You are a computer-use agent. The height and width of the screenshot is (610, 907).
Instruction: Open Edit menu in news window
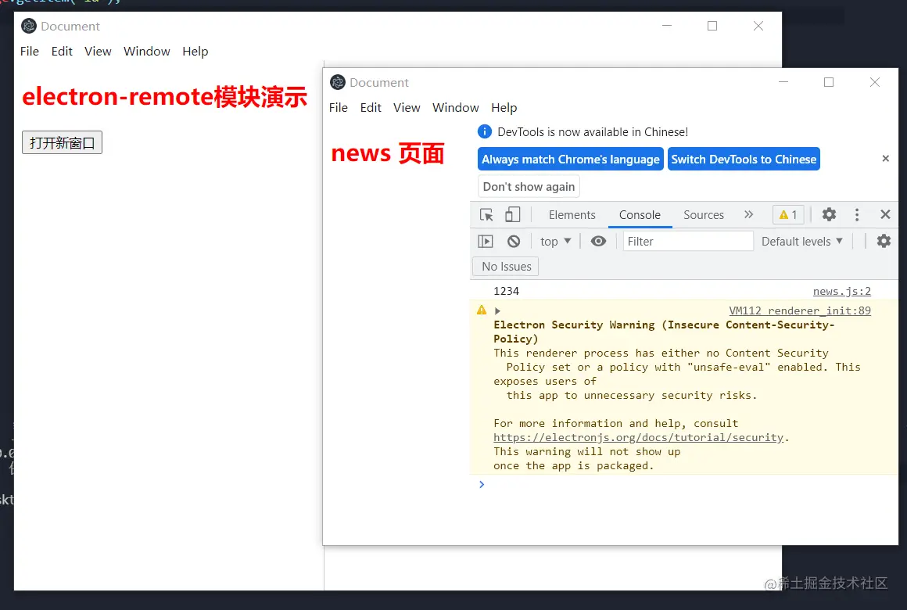click(370, 108)
